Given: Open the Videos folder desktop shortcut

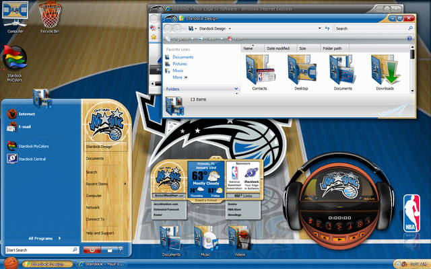Looking at the screenshot, I should 240,240.
